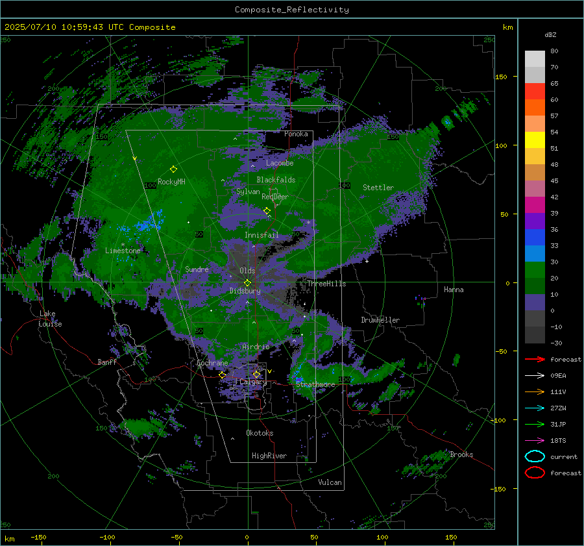
Task: Click the Okotoks label
Action: pyautogui.click(x=260, y=433)
